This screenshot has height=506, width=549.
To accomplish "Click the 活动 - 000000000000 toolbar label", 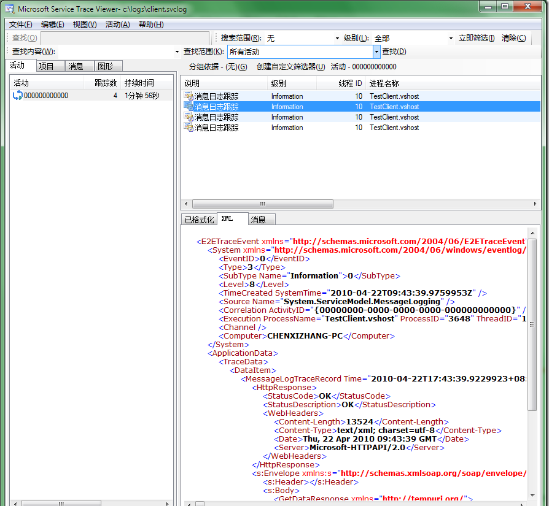I will pos(364,66).
